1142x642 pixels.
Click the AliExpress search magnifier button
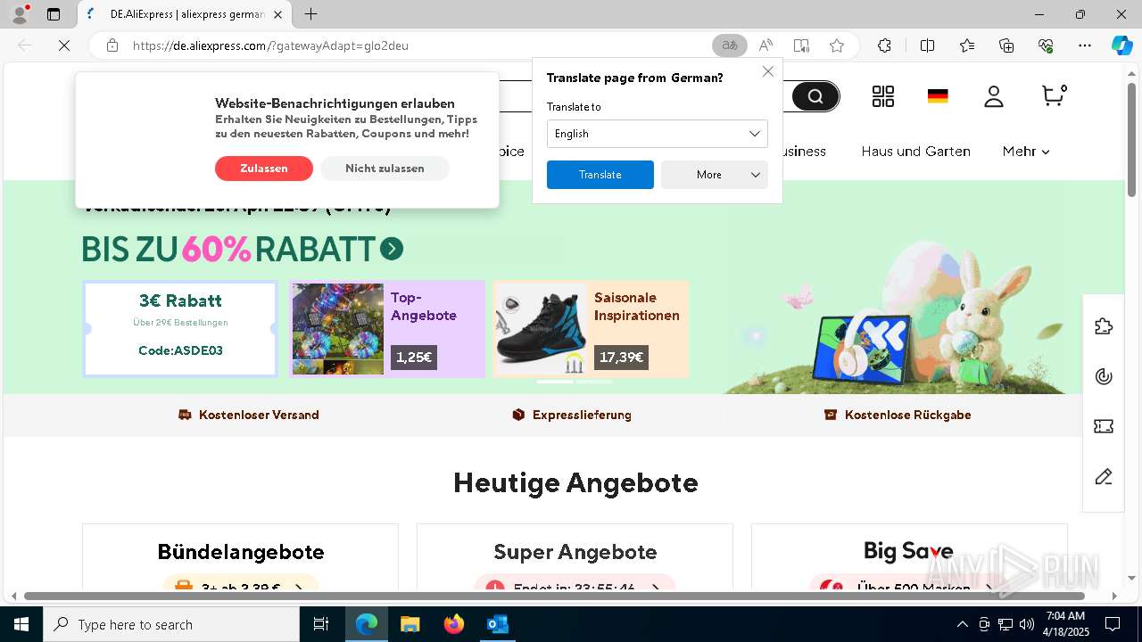815,96
